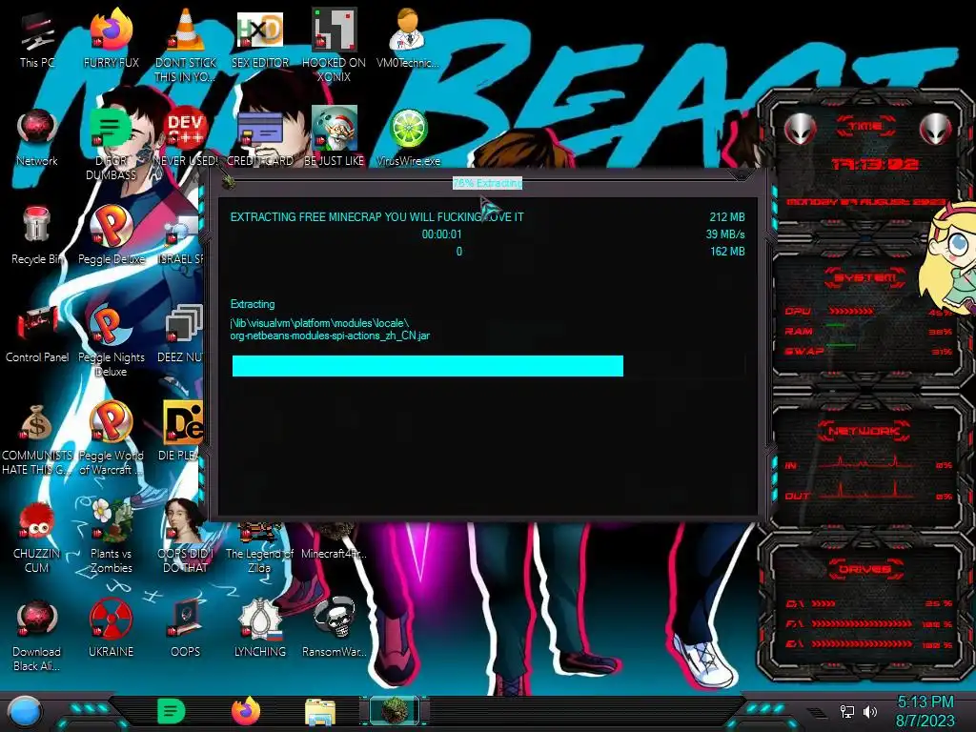Click the SYSTEM gadget header
Viewport: 976px width, 732px height.
pyautogui.click(x=865, y=277)
